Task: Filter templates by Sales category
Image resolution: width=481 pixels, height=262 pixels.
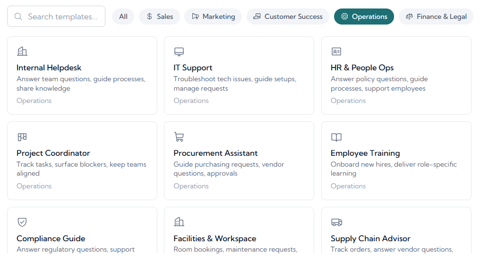Action: (x=159, y=17)
